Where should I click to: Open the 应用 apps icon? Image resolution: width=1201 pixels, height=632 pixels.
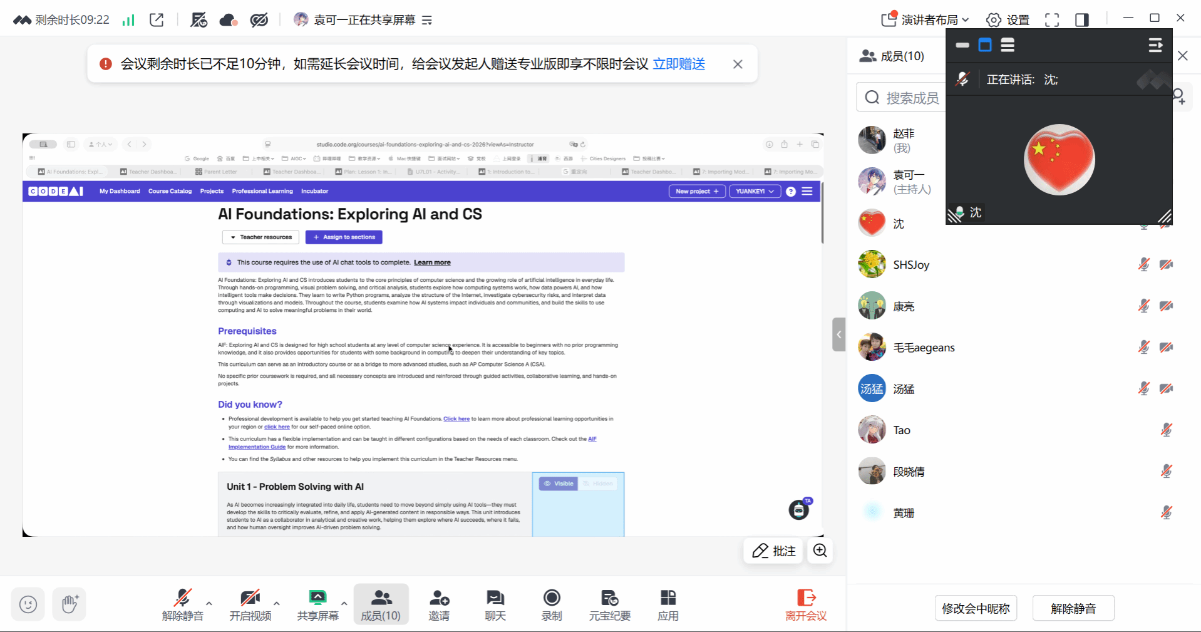(668, 605)
